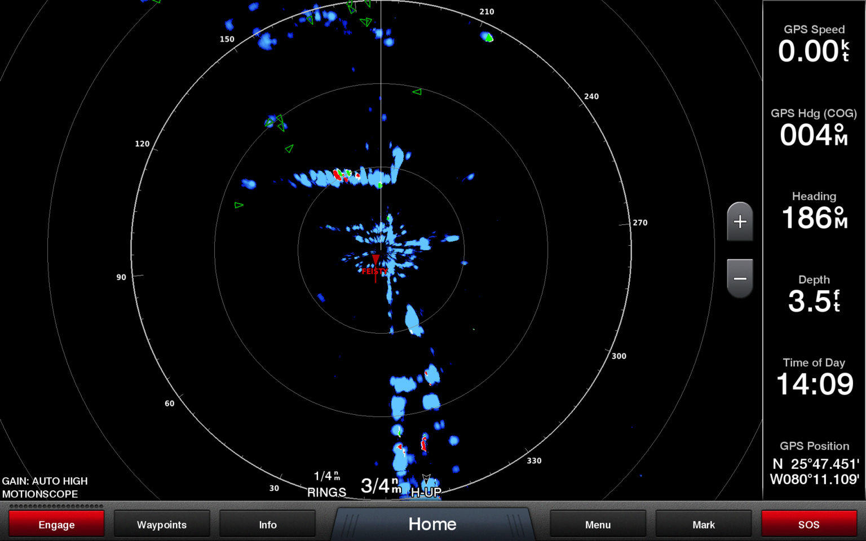Tap the 60 bearing label on the ring
866x541 pixels.
click(169, 403)
